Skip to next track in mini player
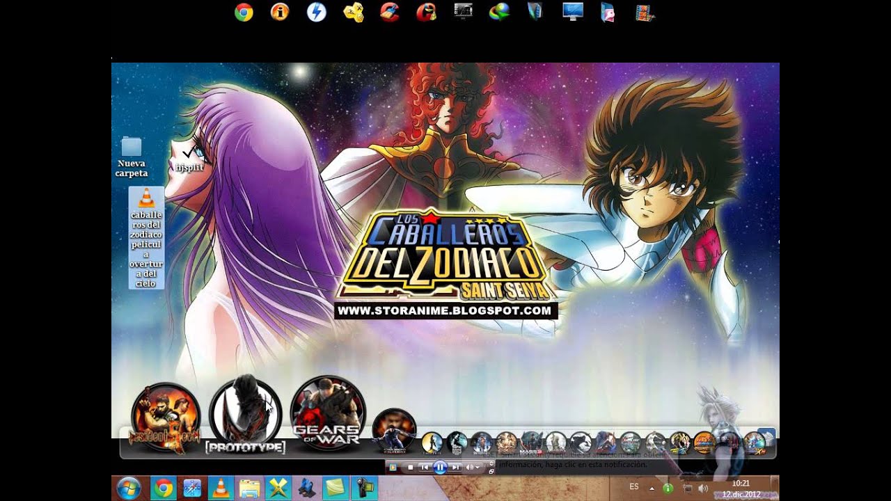The width and height of the screenshot is (891, 501). pos(455,467)
